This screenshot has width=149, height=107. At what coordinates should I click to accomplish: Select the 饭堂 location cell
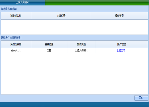pyautogui.click(x=49, y=50)
